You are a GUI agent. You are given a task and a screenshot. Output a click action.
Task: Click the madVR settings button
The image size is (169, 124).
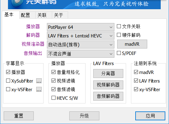pyautogui.click(x=132, y=44)
